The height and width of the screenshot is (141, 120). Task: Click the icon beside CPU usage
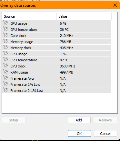tap(5, 53)
